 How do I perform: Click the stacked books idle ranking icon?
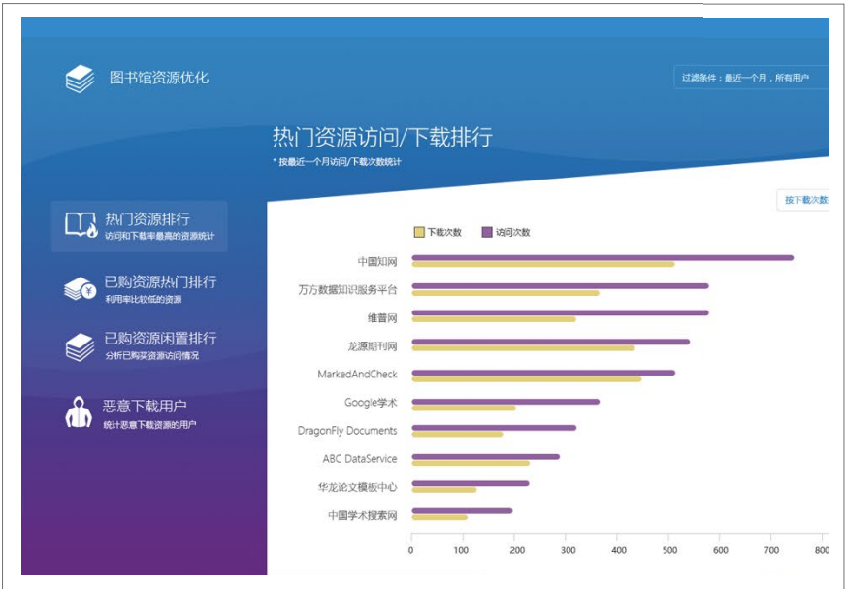click(x=80, y=346)
